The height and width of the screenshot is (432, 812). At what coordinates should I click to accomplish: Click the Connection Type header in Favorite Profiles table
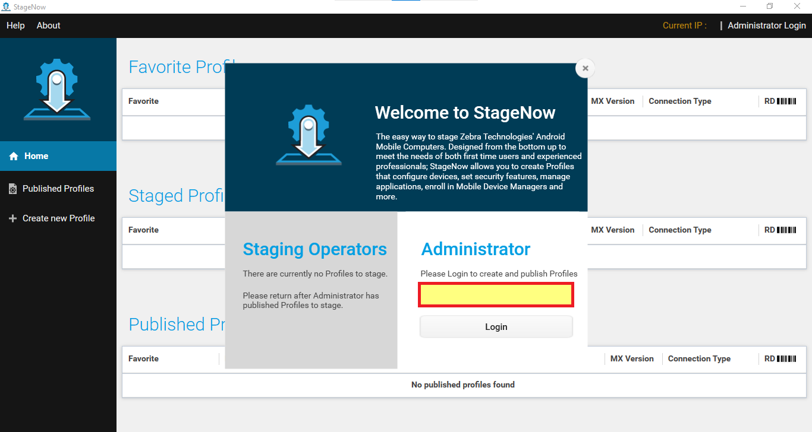680,101
